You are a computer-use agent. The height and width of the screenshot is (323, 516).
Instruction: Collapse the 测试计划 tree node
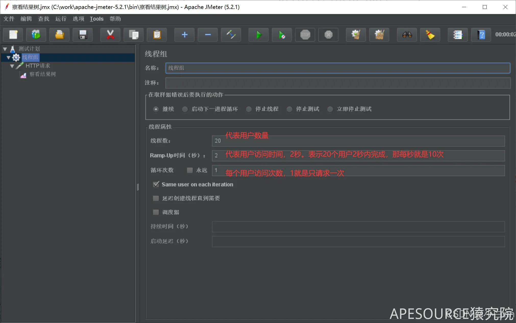(5, 49)
